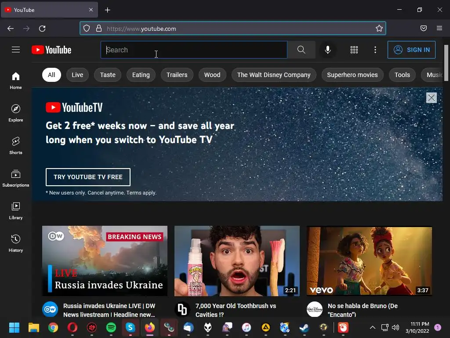Launch Spotify from taskbar
This screenshot has width=450, height=338.
tap(111, 327)
